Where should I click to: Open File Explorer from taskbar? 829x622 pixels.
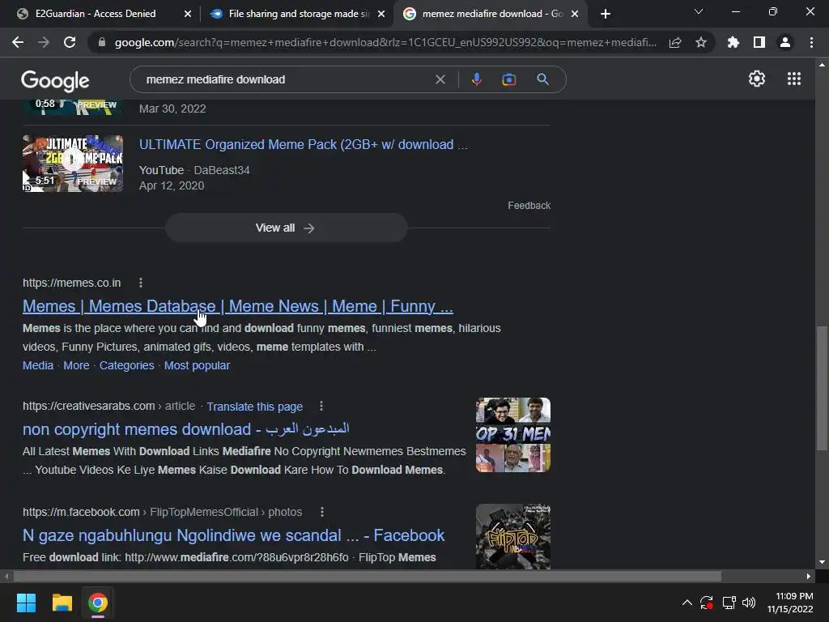(x=62, y=603)
